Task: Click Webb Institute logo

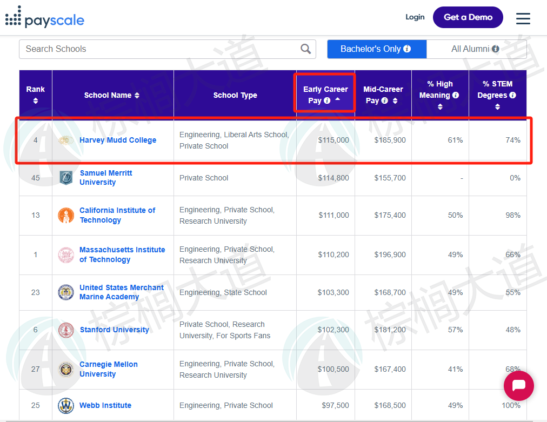Action: (x=66, y=406)
